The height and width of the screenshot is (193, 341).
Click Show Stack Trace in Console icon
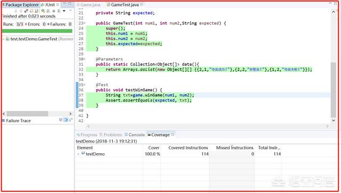pyautogui.click(x=61, y=120)
